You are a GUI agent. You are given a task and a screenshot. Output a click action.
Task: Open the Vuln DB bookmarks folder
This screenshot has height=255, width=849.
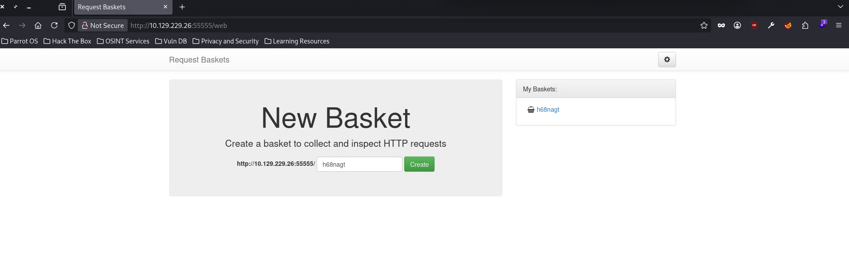click(171, 41)
